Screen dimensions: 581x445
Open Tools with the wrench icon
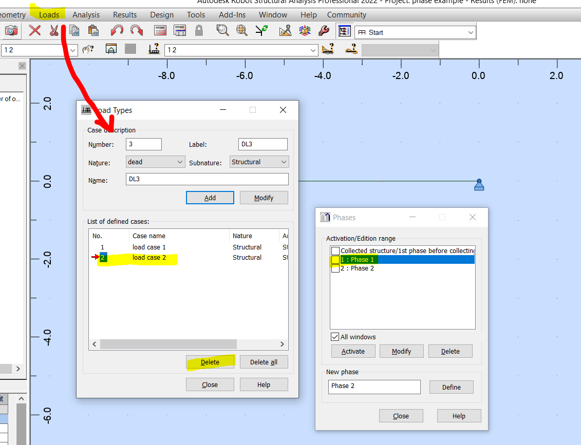pos(324,30)
